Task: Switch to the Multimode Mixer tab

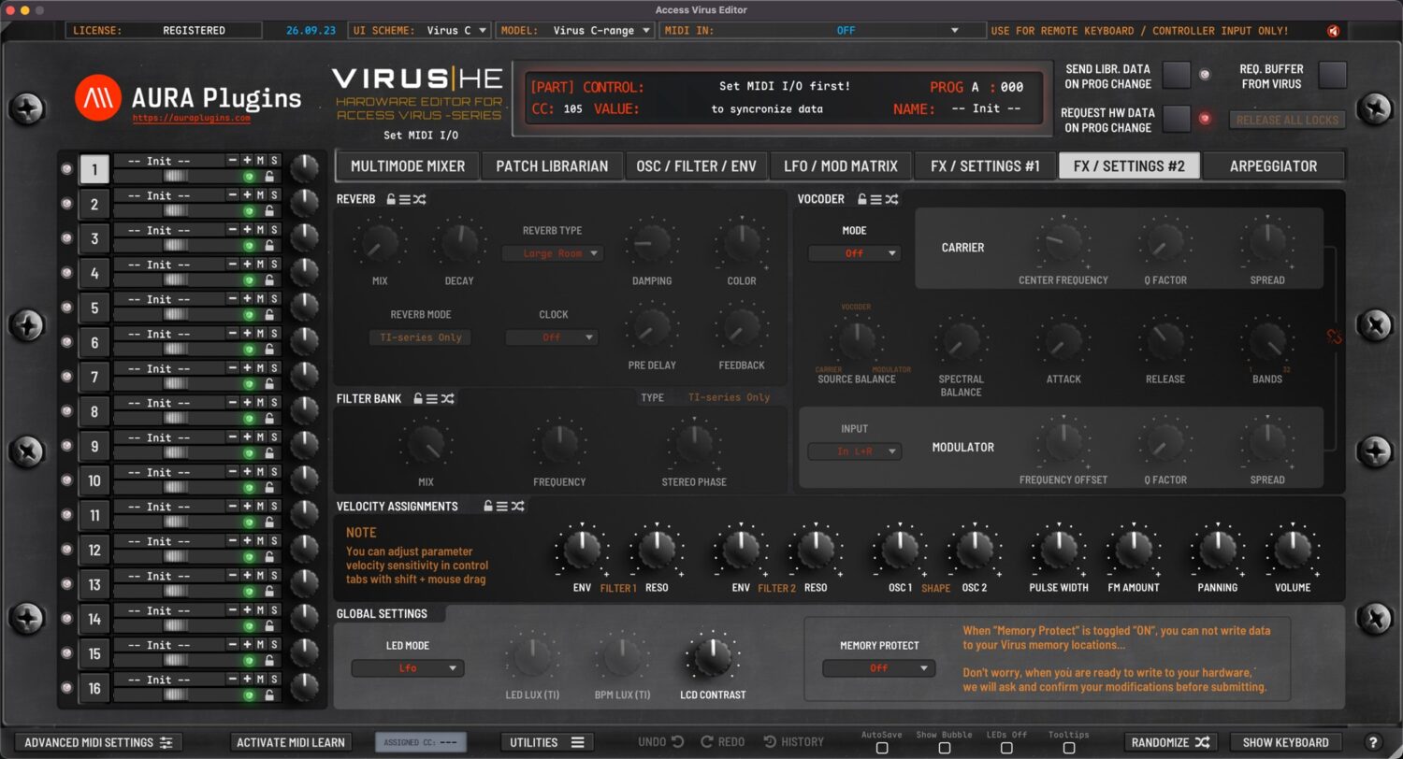Action: coord(408,166)
